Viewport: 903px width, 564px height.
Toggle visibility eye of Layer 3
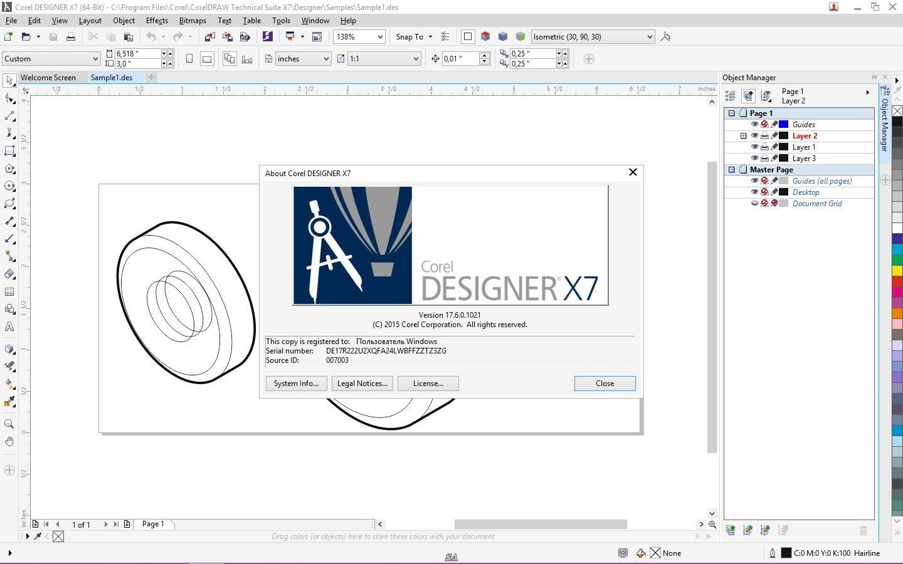755,159
